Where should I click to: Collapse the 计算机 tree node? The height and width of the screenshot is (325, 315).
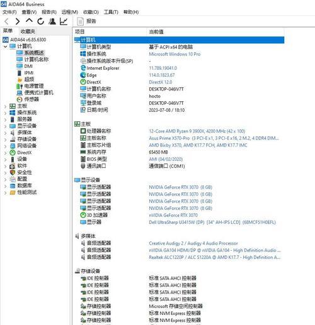click(5, 47)
